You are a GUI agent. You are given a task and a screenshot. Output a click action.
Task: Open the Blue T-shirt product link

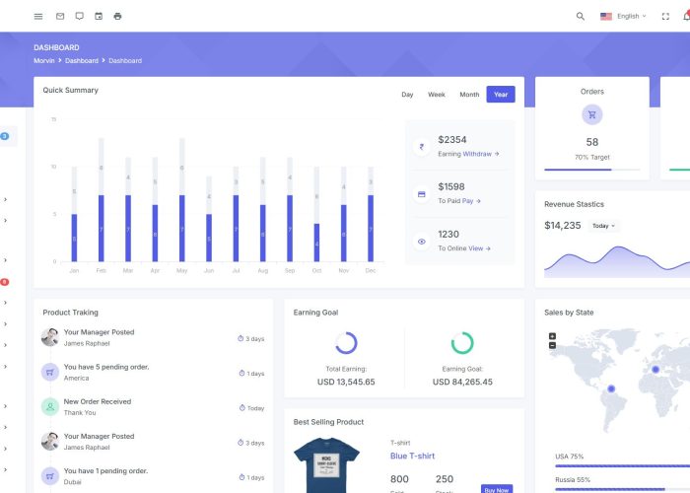(x=412, y=456)
